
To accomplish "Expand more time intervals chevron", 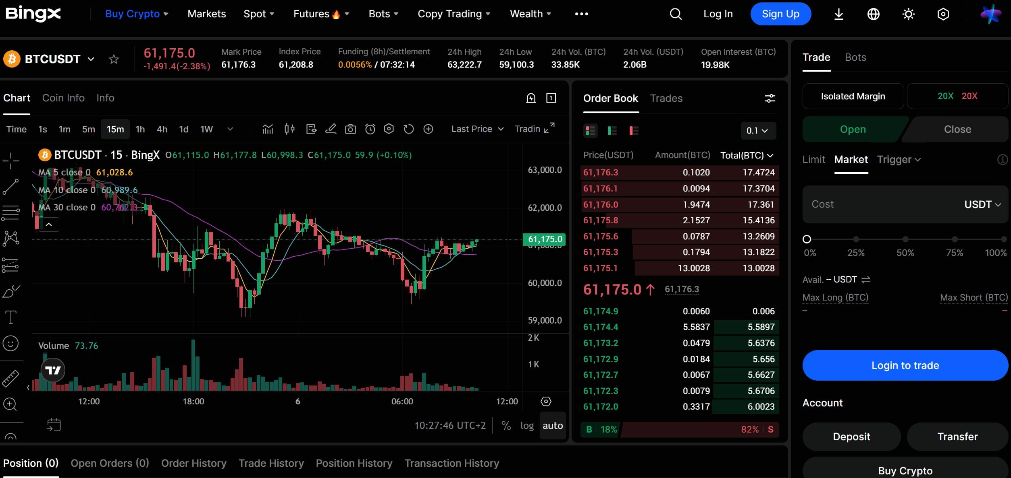I will [x=230, y=129].
